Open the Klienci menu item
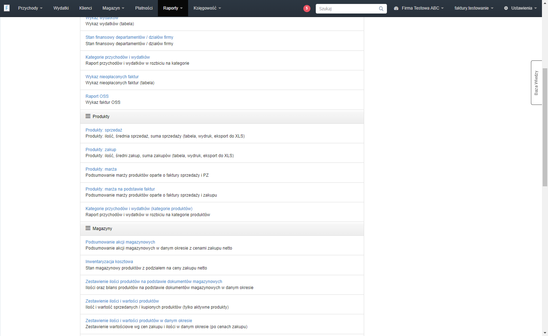 tap(86, 8)
